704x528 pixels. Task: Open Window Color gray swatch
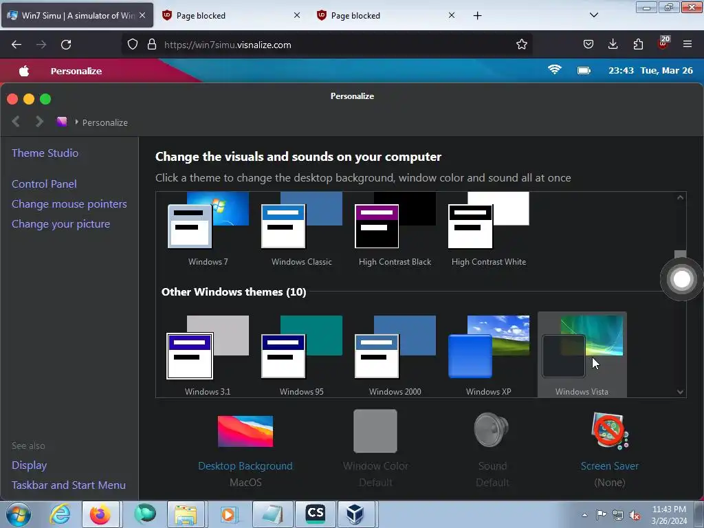coord(375,431)
